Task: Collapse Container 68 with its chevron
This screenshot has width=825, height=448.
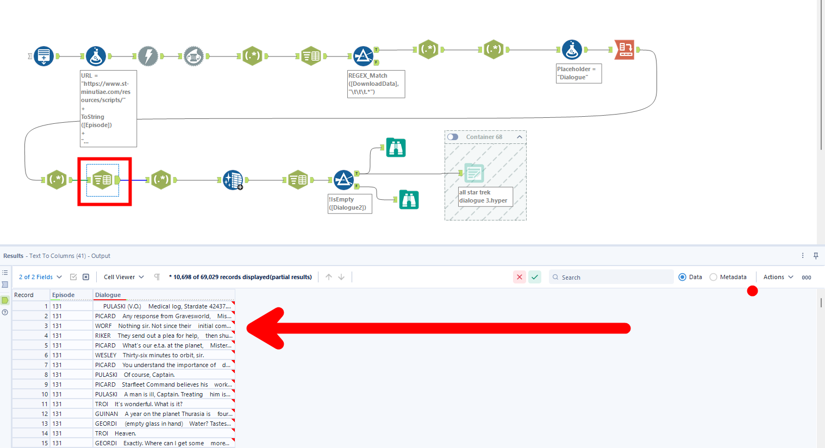Action: [x=520, y=137]
